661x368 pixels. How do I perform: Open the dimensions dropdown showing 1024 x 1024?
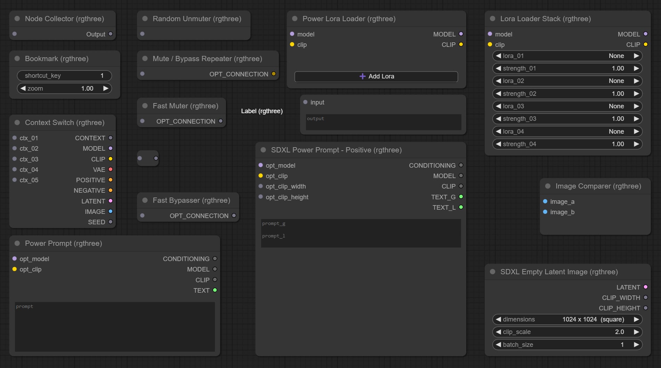pos(567,319)
